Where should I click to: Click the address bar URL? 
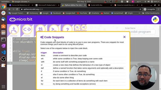click(x=33, y=9)
